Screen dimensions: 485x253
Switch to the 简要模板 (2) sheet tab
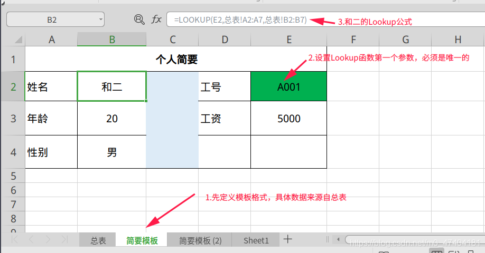pos(200,240)
